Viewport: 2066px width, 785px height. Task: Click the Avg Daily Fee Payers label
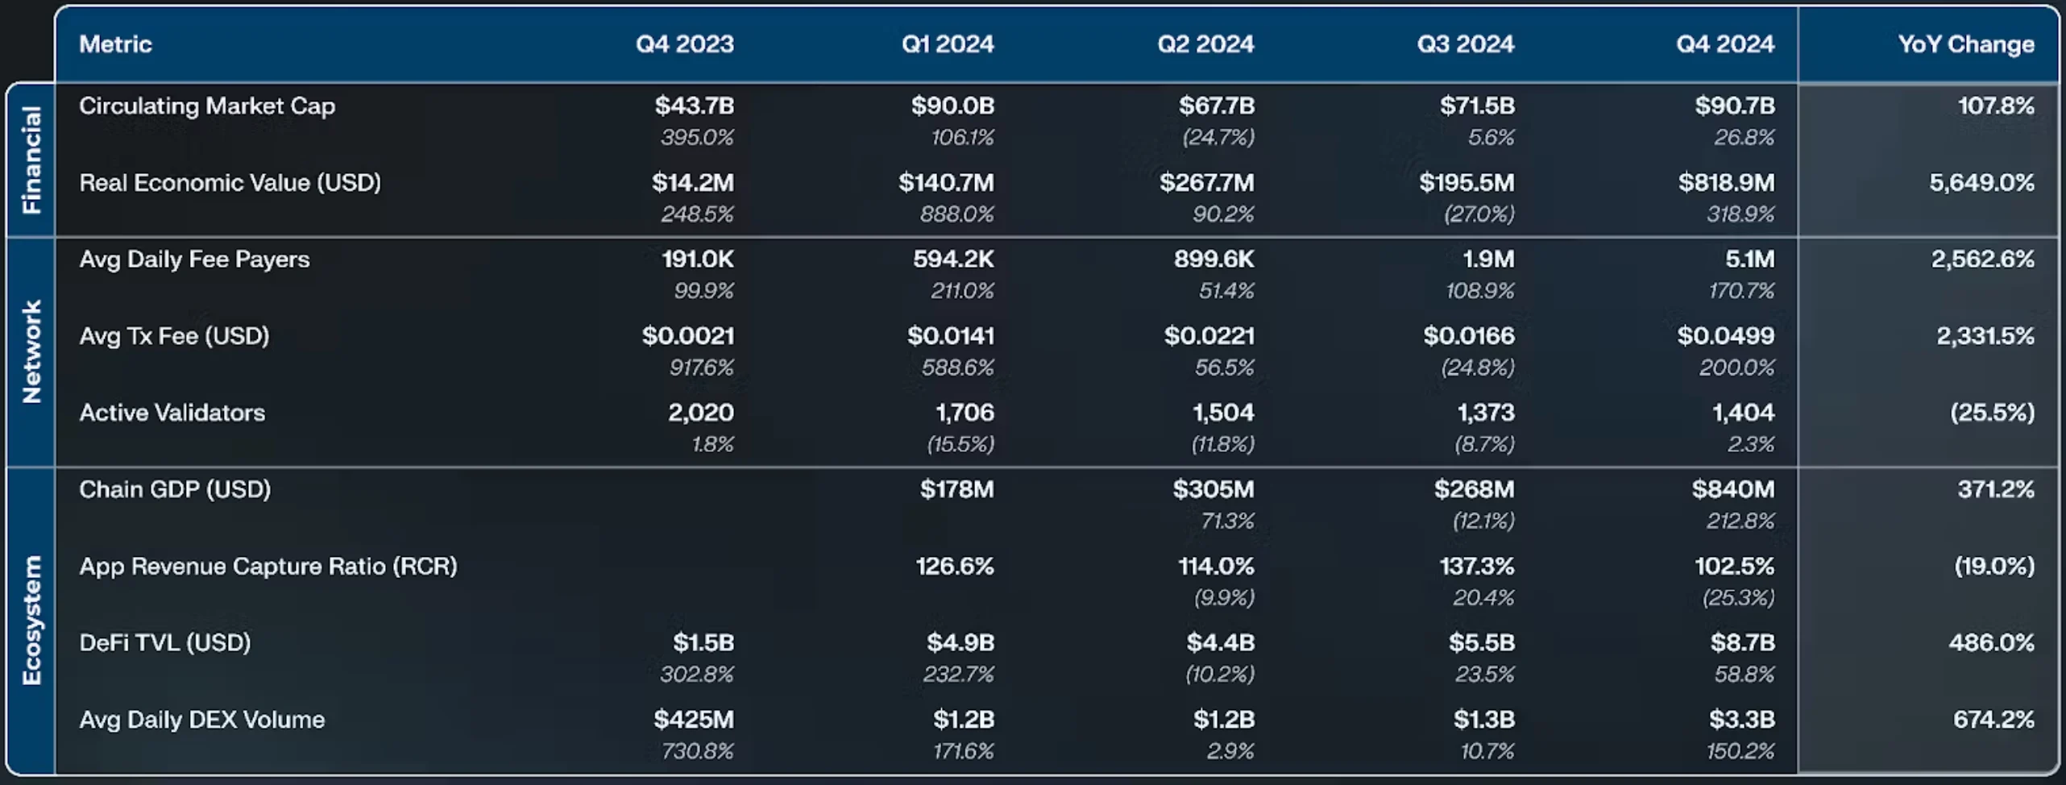[194, 260]
